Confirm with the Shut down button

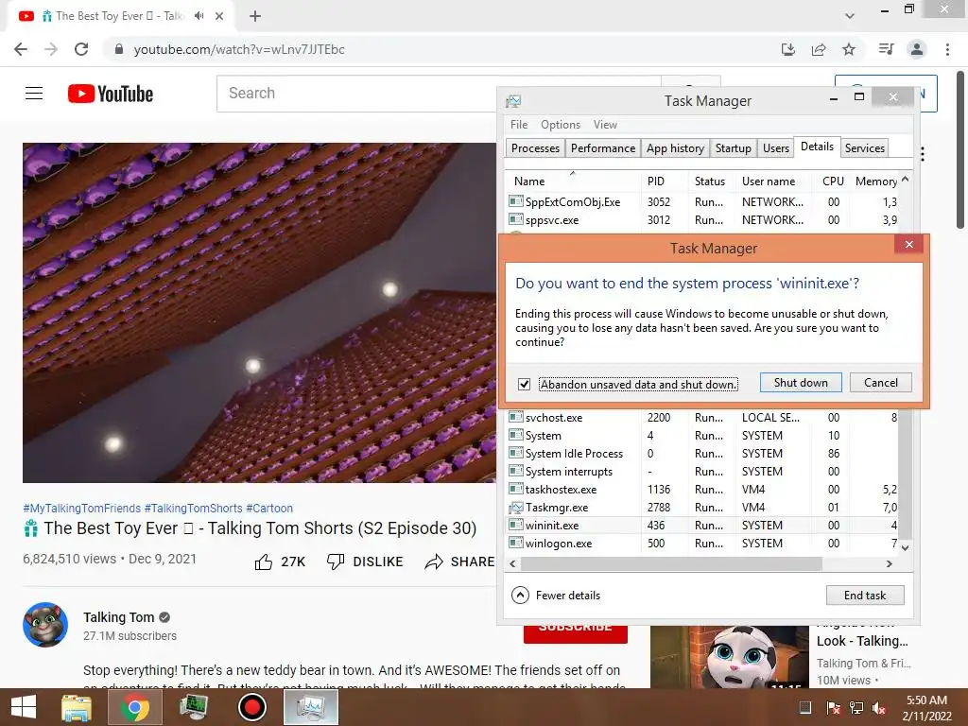(x=801, y=383)
